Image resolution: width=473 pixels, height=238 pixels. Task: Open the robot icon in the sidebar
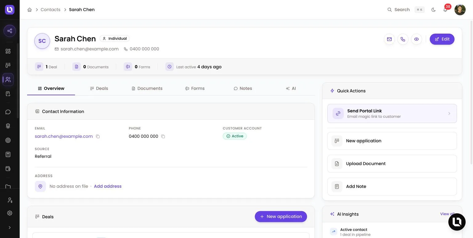tap(8, 126)
